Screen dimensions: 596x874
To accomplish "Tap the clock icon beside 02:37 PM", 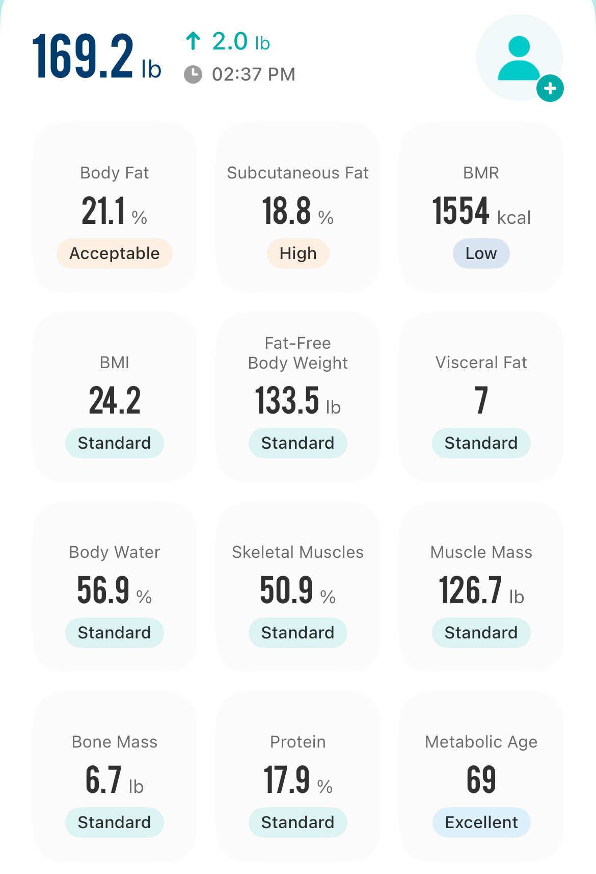I will [193, 74].
